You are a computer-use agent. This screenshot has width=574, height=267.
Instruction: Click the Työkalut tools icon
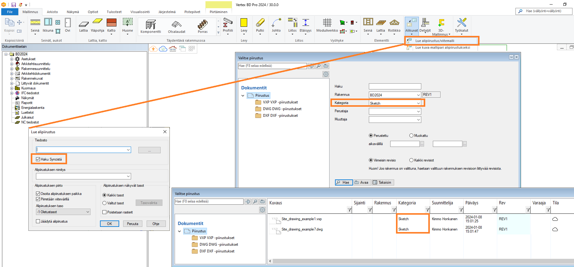point(461,23)
